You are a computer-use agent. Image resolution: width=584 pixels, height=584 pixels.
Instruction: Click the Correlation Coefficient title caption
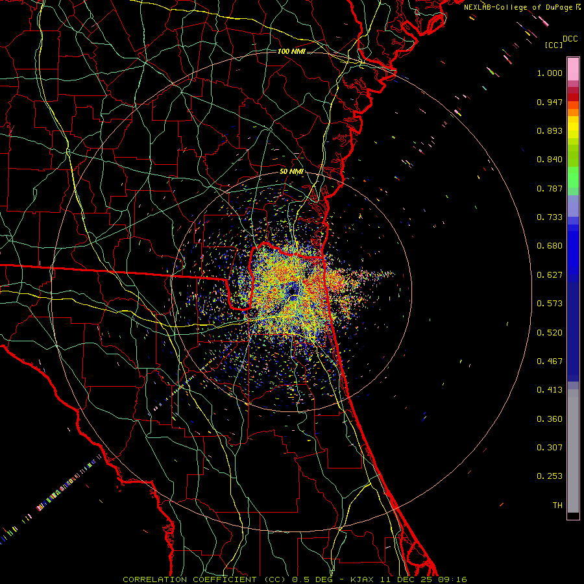coord(295,579)
